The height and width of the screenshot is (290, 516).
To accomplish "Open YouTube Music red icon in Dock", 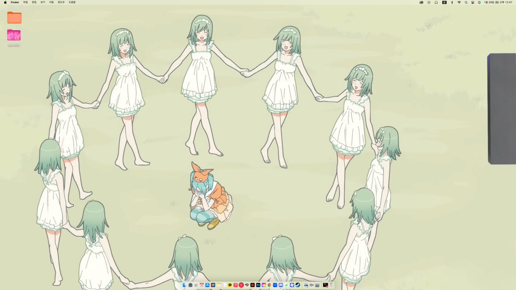I will point(241,285).
